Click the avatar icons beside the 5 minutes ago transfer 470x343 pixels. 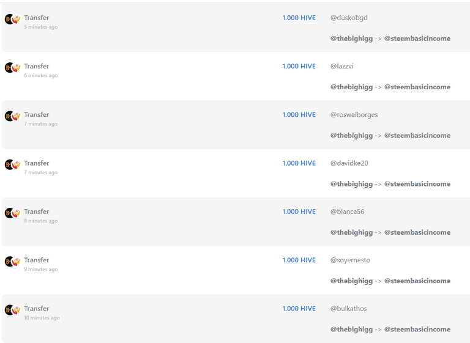(x=13, y=19)
